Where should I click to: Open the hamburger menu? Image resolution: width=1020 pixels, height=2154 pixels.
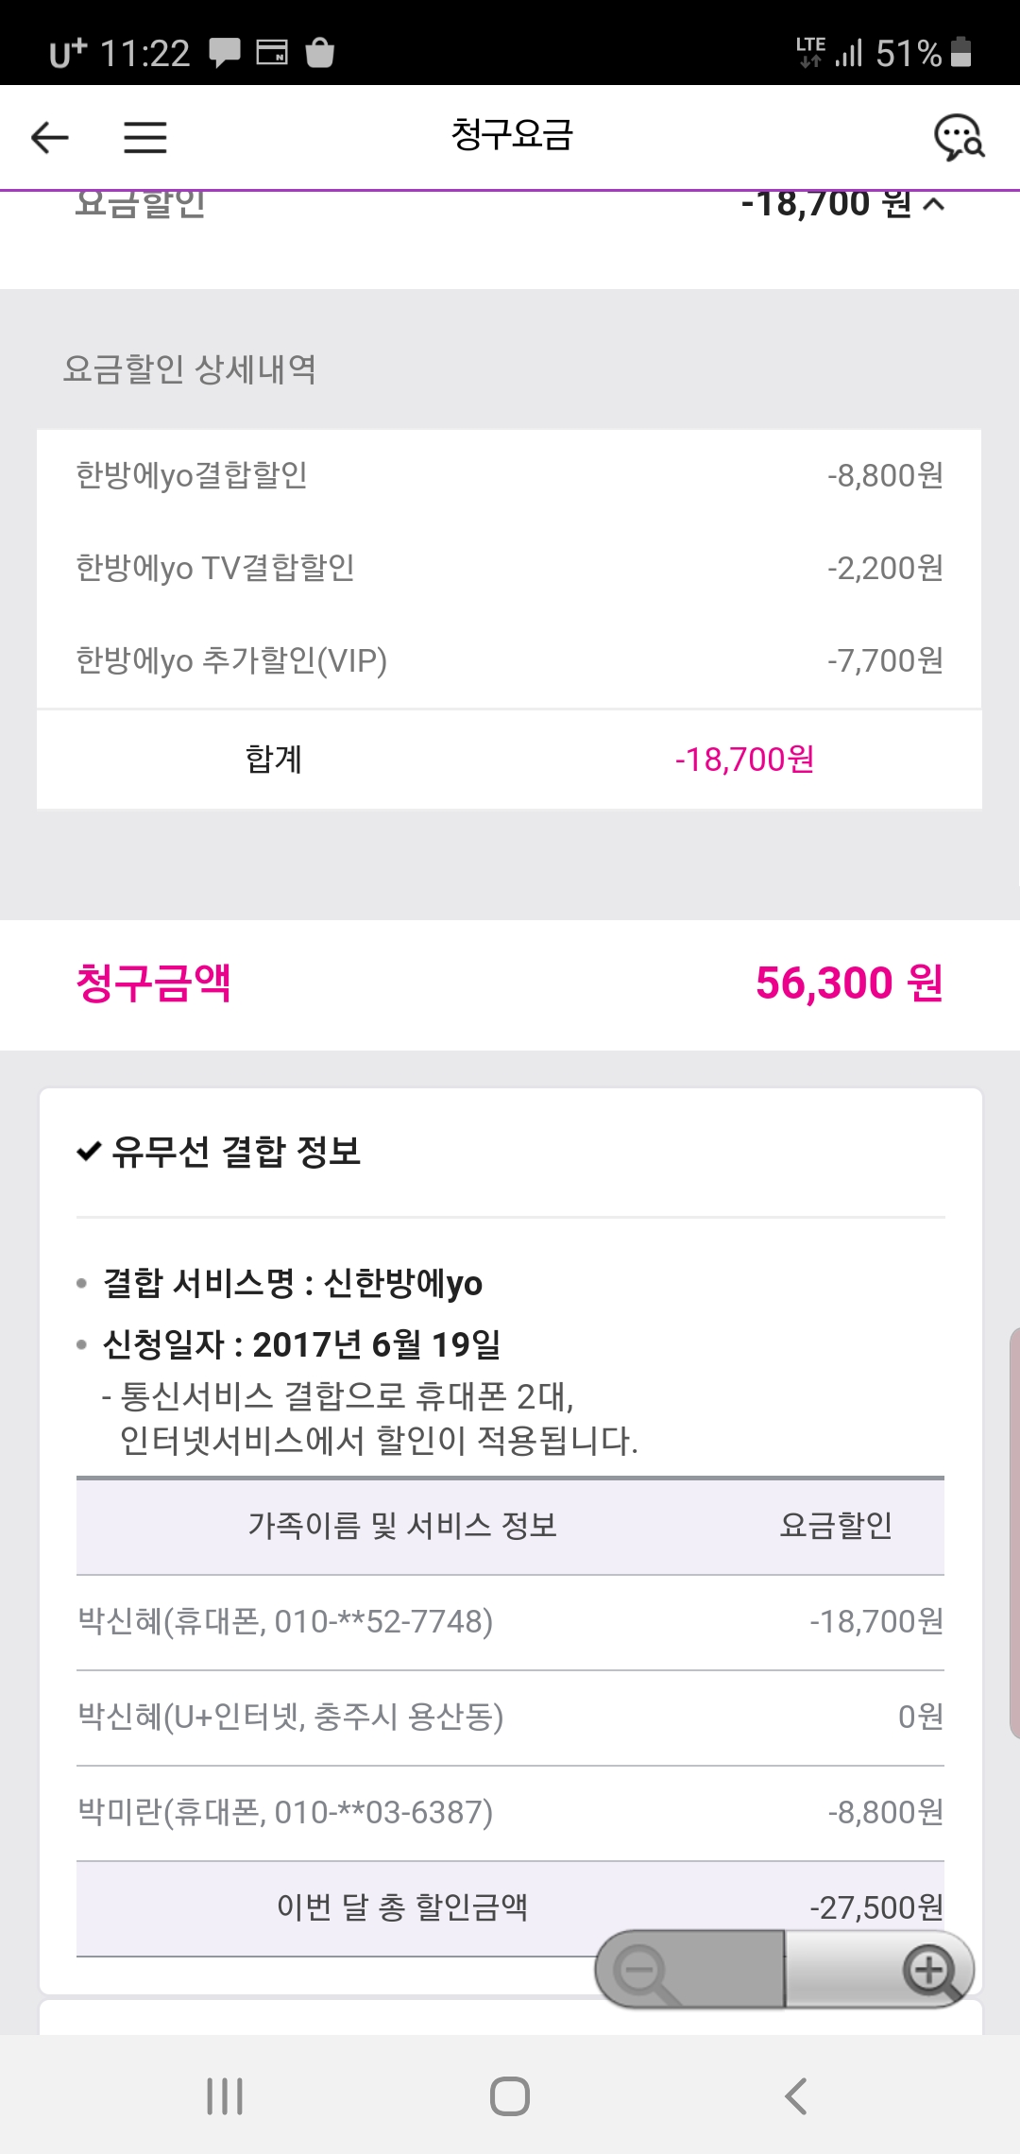click(145, 138)
